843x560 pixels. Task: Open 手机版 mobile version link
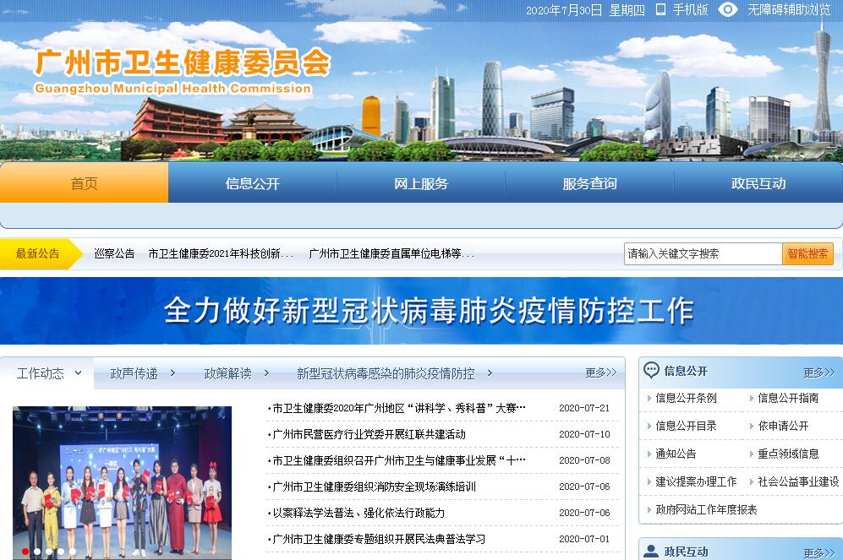pyautogui.click(x=690, y=9)
